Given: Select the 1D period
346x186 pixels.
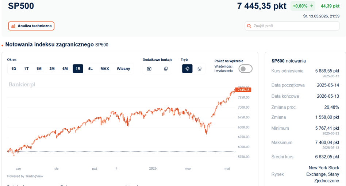Looking at the screenshot, I should pos(14,69).
